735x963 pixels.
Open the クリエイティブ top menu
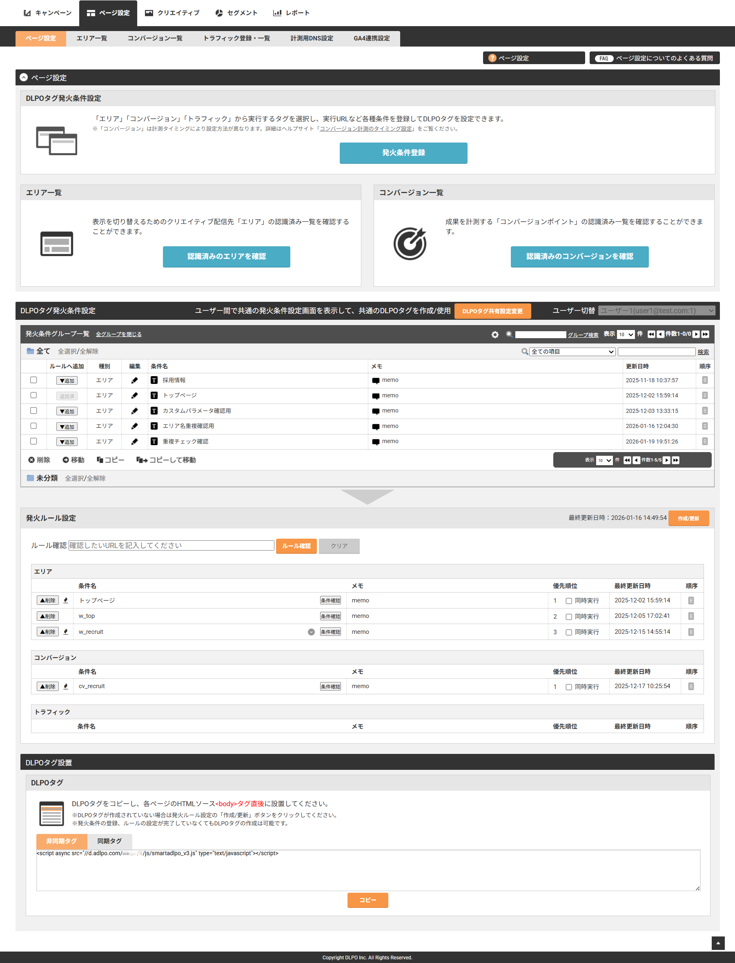point(172,13)
